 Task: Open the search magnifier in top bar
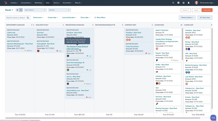point(173,3)
